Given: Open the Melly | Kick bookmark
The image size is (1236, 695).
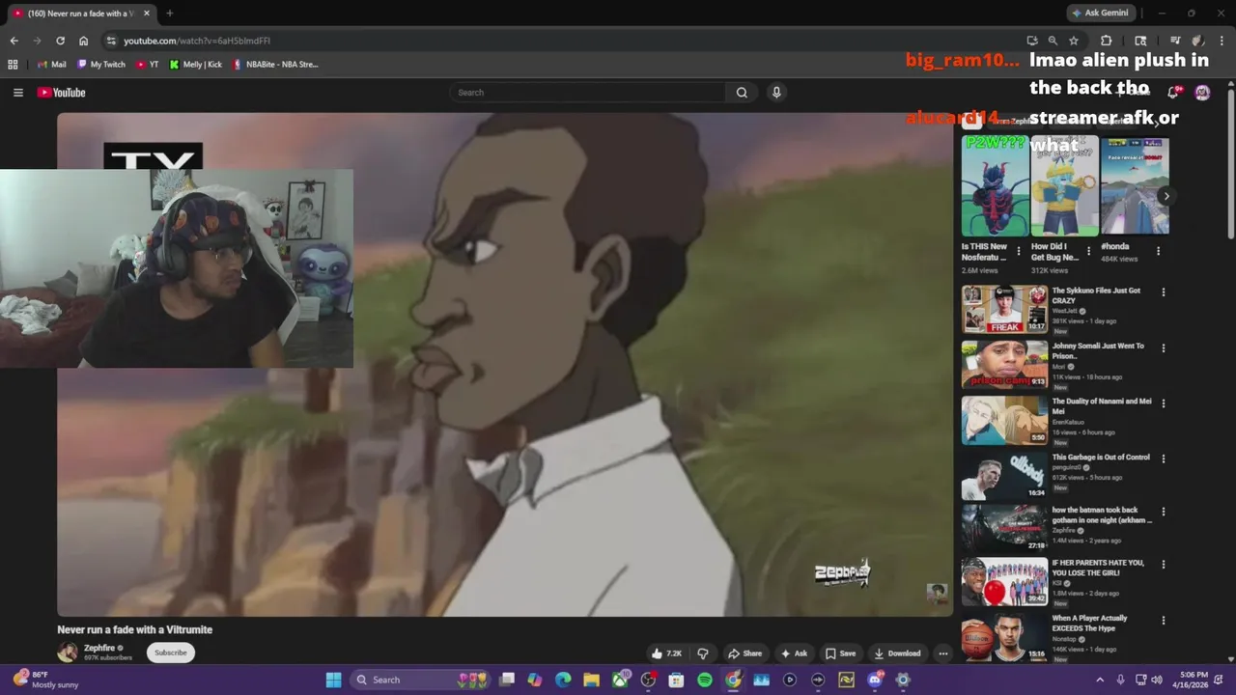Looking at the screenshot, I should (x=196, y=65).
